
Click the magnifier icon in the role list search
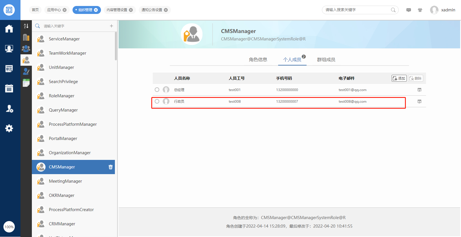coord(38,26)
